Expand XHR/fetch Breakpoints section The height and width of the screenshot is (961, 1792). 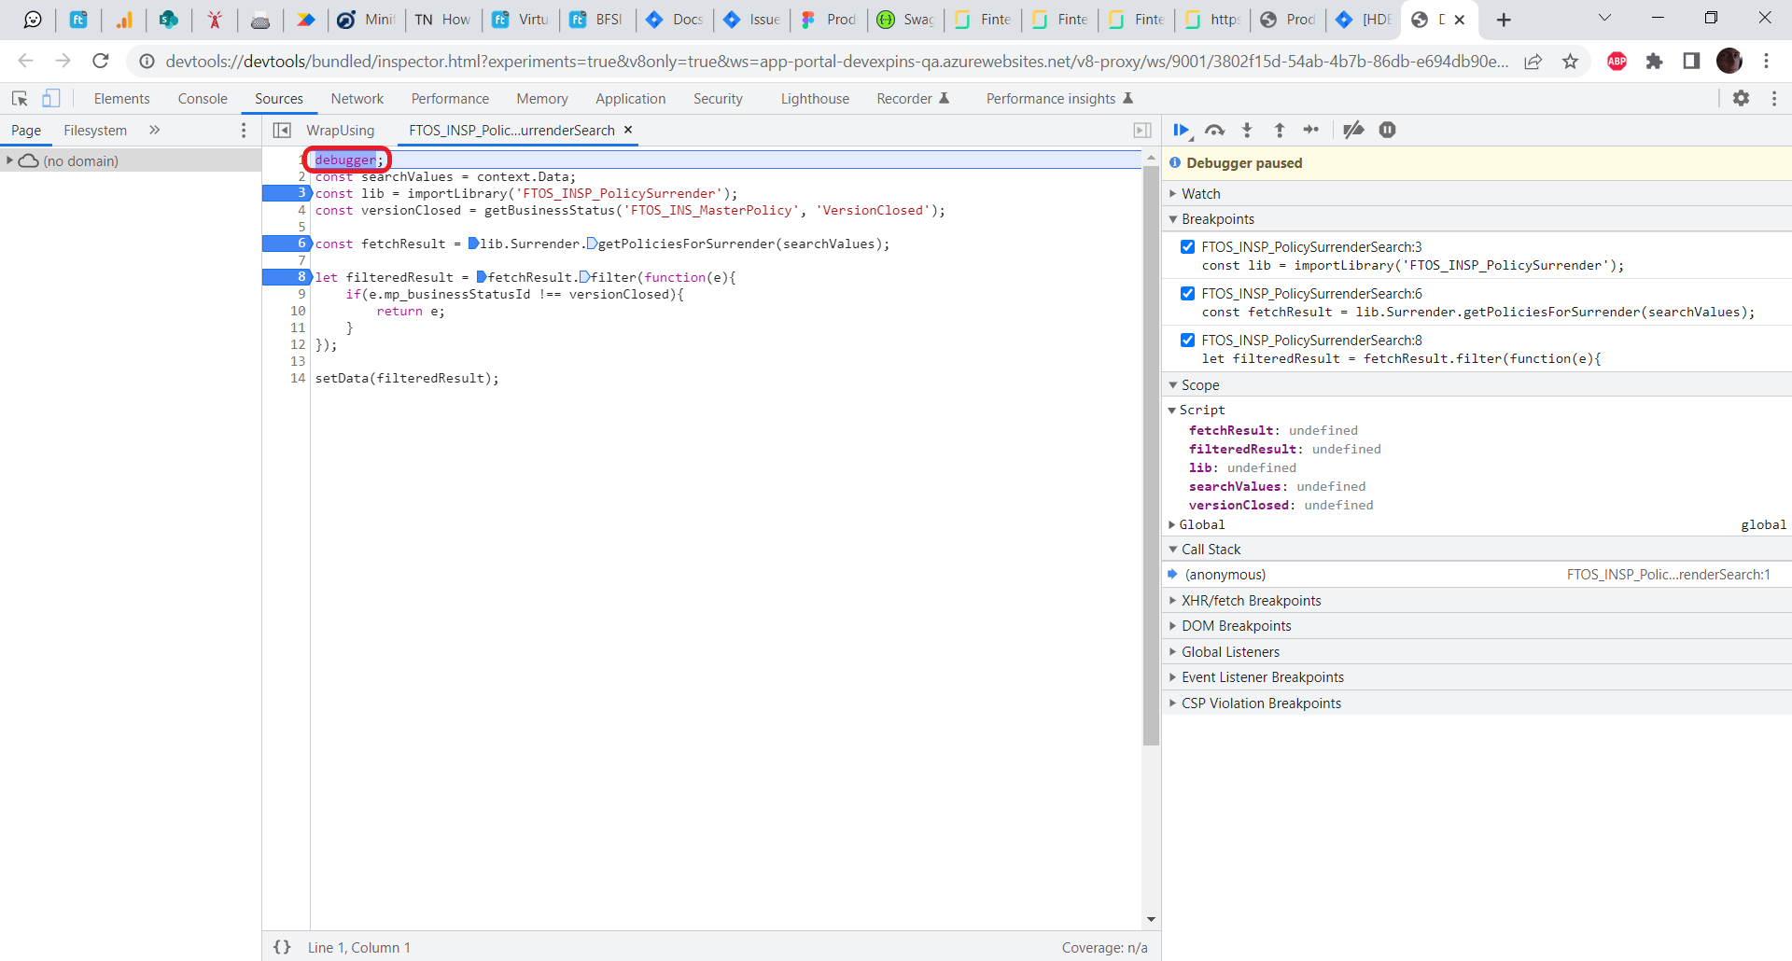click(1251, 601)
